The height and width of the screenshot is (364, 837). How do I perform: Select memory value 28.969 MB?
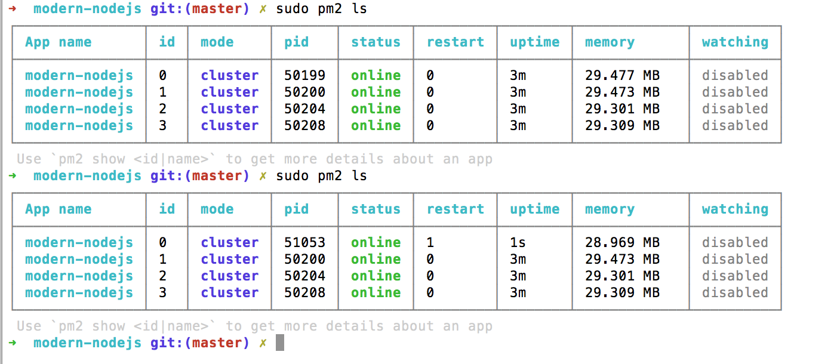(622, 242)
